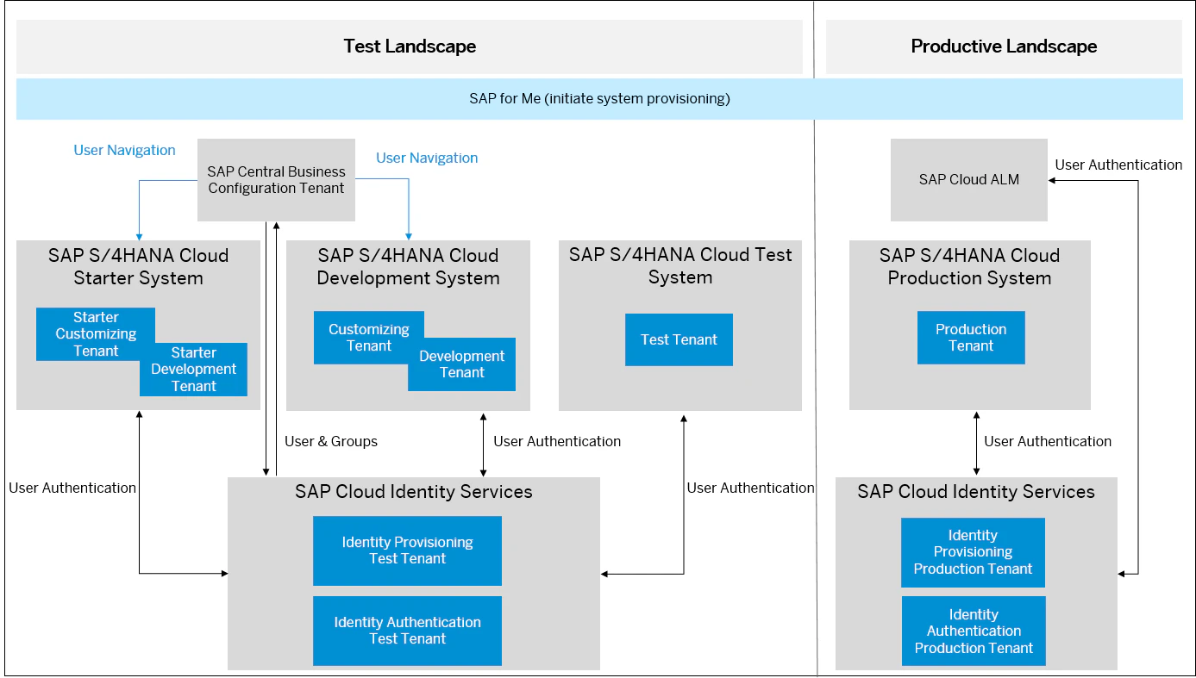
Task: Select the Starter Development Tenant box
Action: 193,370
